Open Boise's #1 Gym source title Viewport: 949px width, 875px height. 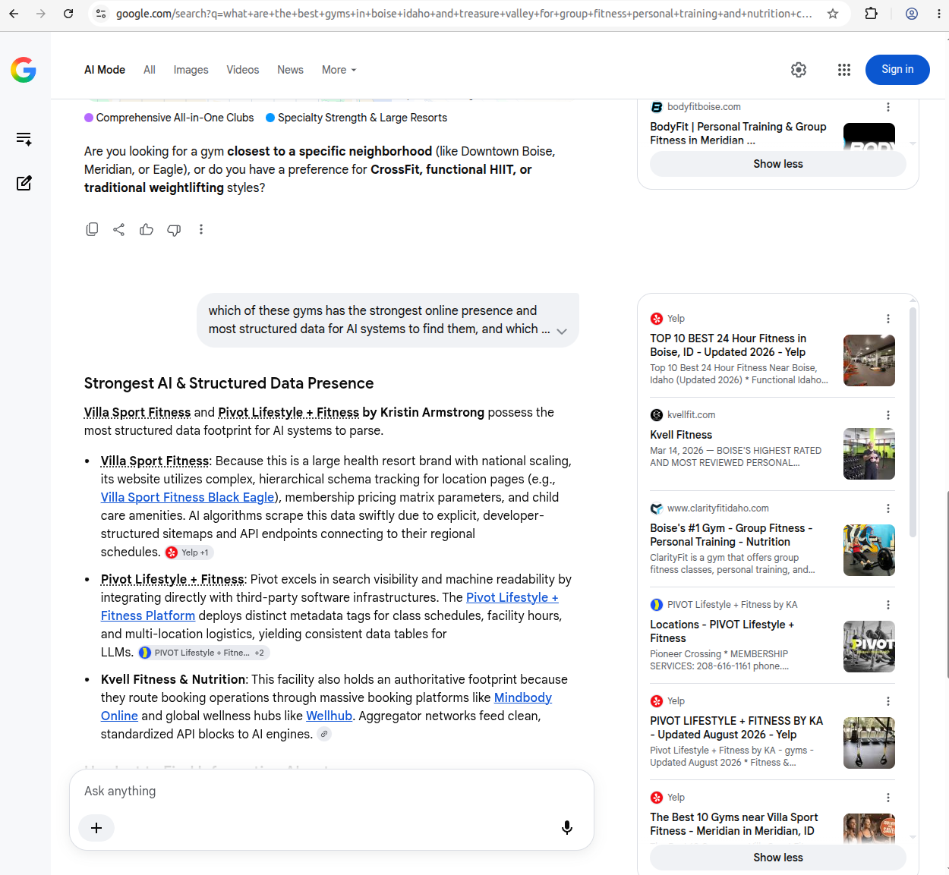tap(731, 535)
